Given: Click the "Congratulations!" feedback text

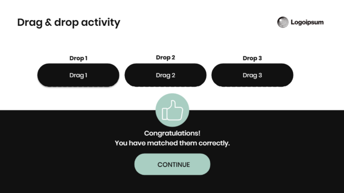Looking at the screenshot, I should (172, 133).
